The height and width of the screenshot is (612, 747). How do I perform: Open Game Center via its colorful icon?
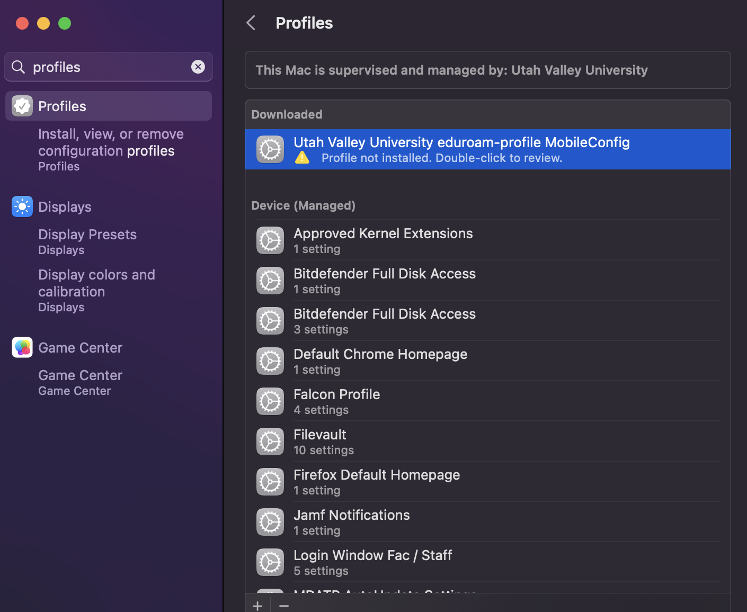tap(22, 347)
